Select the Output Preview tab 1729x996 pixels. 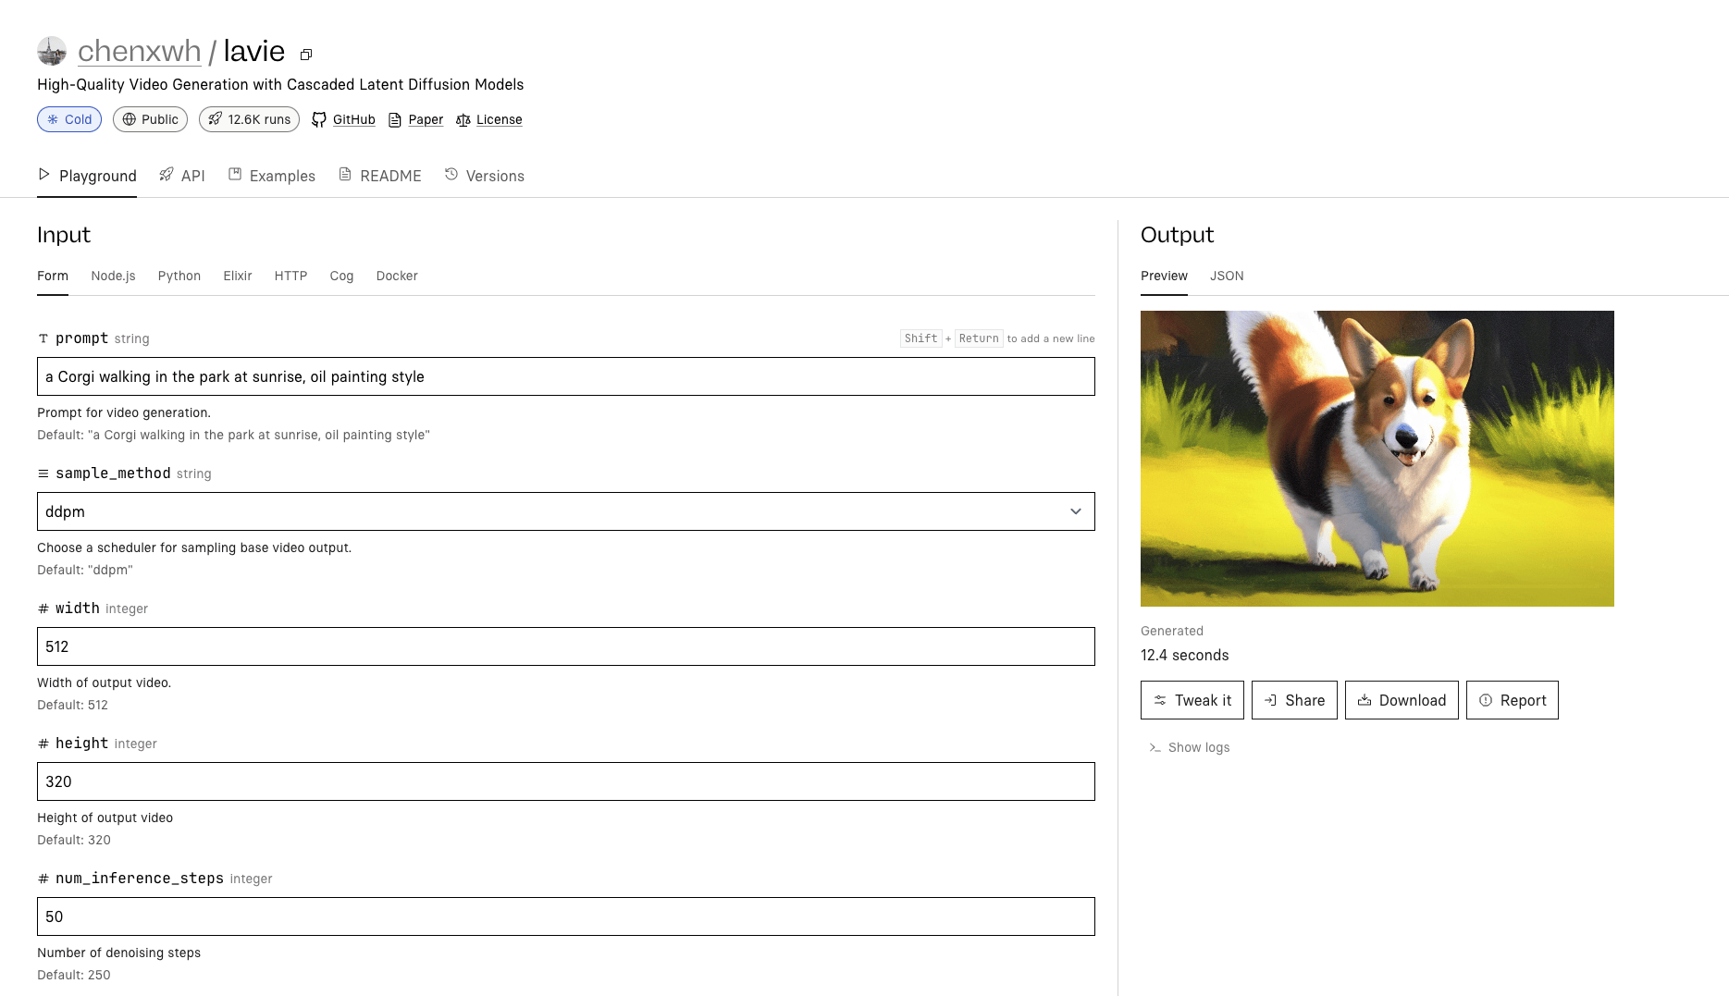1164,276
